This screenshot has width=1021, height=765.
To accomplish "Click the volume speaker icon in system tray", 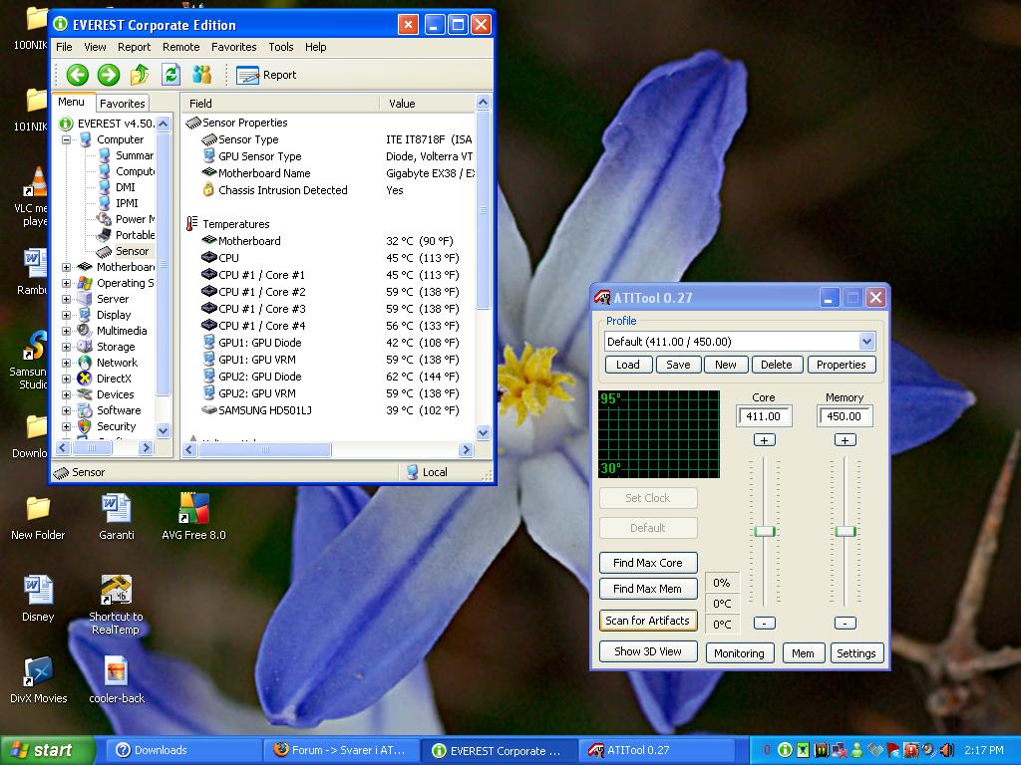I will click(947, 750).
